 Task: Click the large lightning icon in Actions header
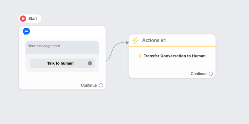(135, 40)
